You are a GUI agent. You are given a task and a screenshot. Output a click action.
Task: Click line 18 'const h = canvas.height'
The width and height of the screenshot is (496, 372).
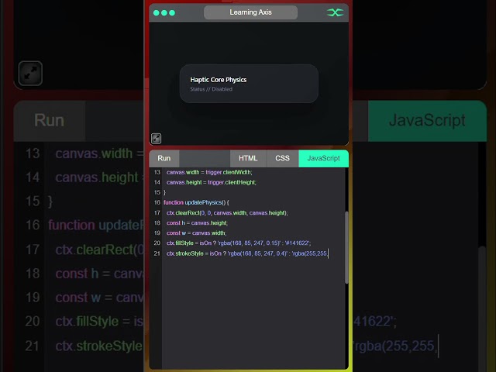coord(197,223)
